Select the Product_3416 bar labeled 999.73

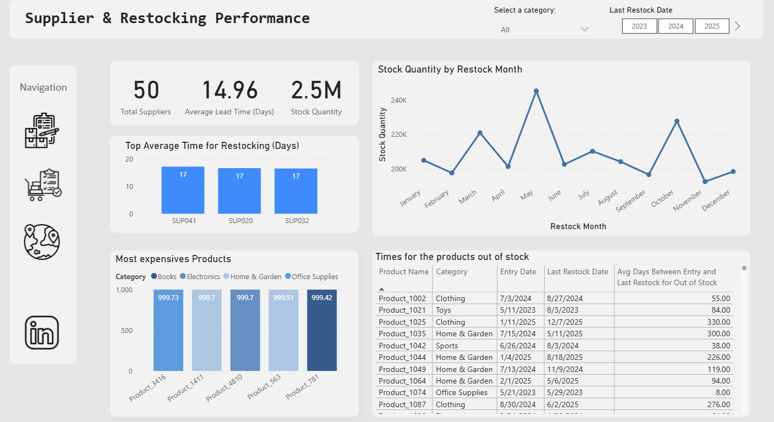point(168,330)
